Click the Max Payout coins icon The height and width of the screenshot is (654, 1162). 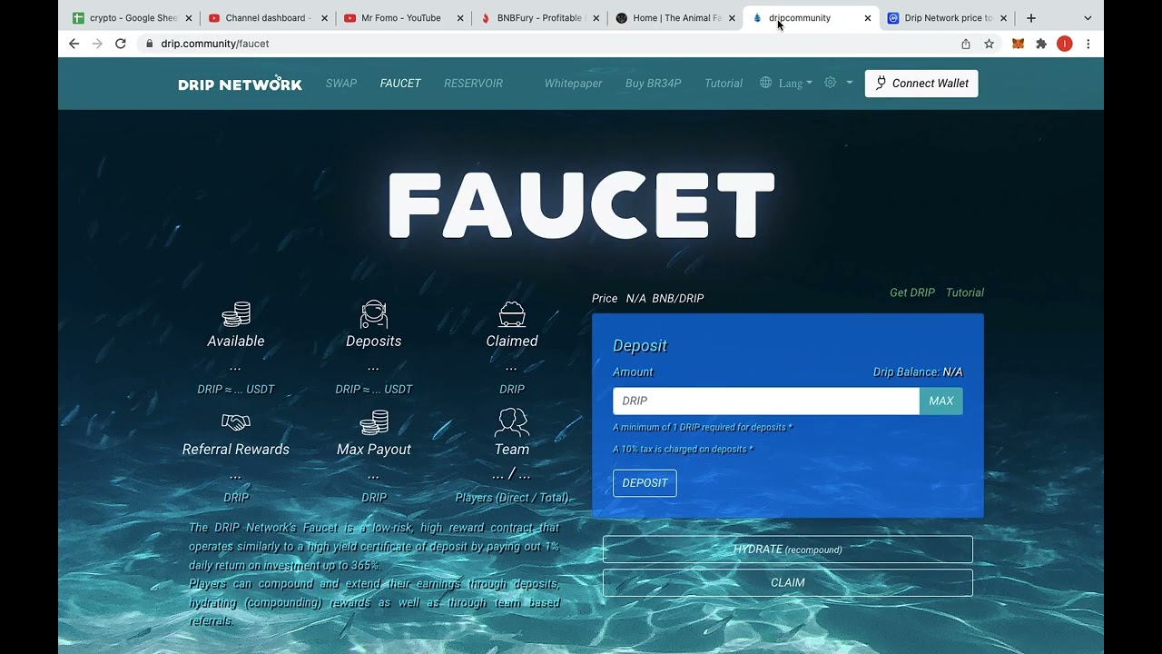coord(374,422)
